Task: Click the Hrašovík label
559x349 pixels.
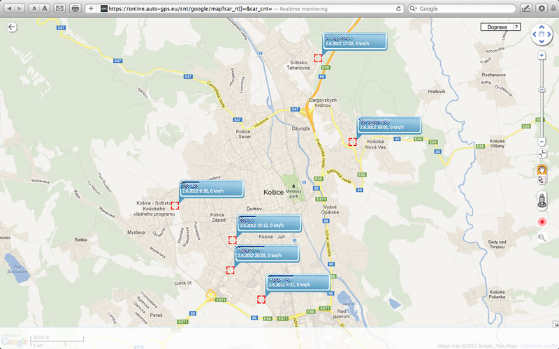Action: (x=436, y=91)
